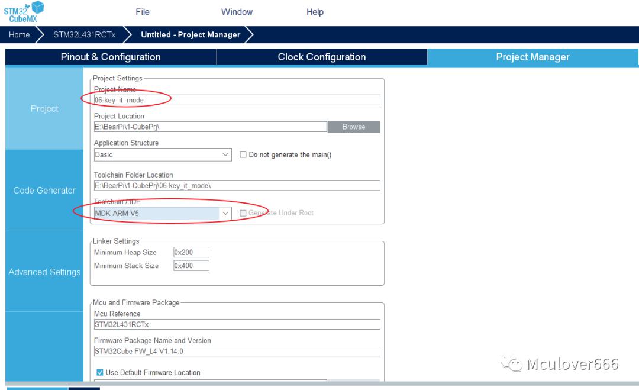The width and height of the screenshot is (639, 390).
Task: Click the Minimum Stack Size field
Action: [191, 266]
